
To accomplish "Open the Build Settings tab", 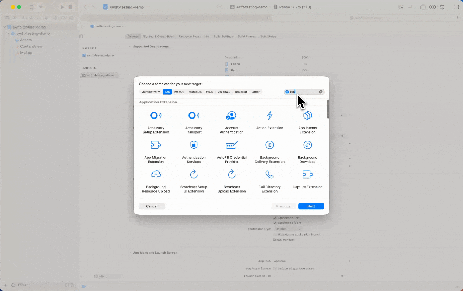I will click(223, 36).
